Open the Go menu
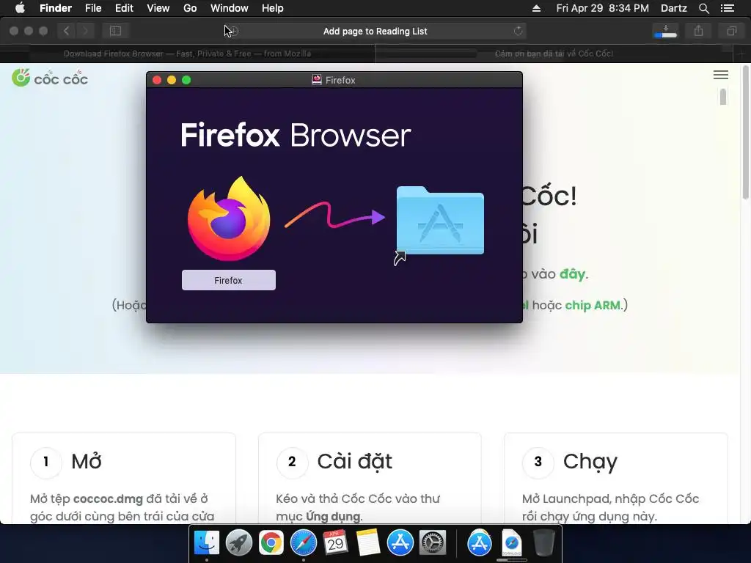751x563 pixels. pyautogui.click(x=190, y=8)
